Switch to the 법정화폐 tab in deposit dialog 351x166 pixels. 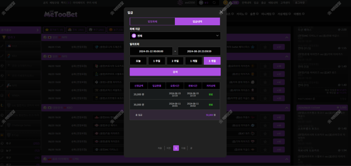(x=152, y=21)
